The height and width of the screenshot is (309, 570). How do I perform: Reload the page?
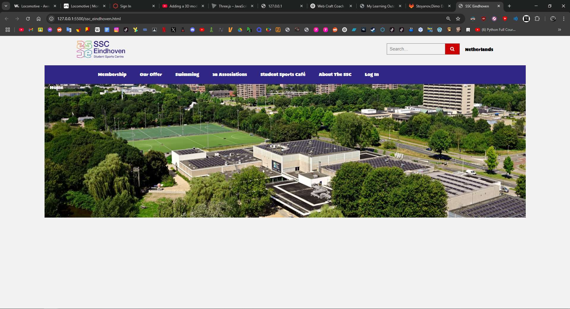[x=28, y=19]
